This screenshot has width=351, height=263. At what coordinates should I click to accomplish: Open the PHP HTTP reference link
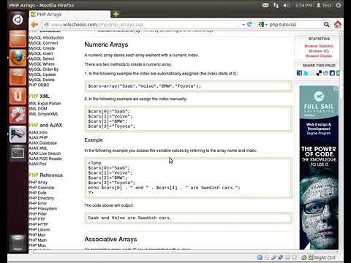coord(38,224)
